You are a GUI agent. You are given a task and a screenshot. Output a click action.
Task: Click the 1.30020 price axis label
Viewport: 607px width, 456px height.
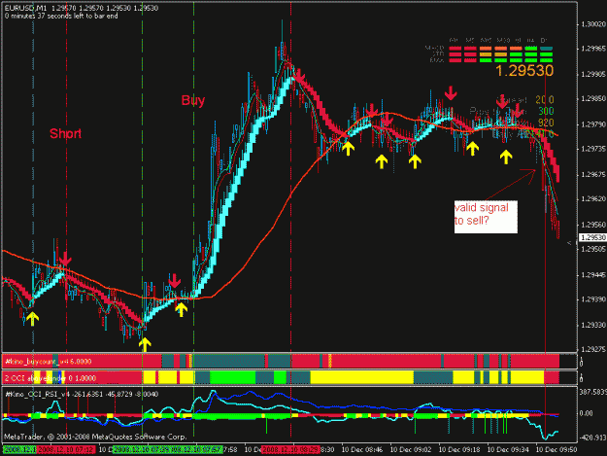pos(592,24)
